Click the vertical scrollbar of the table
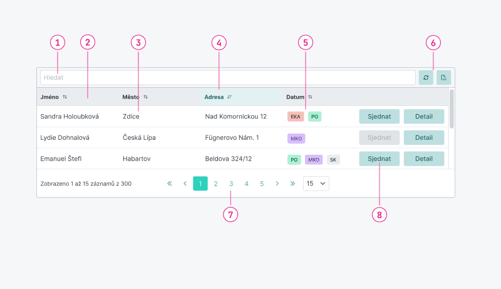 pos(452,110)
